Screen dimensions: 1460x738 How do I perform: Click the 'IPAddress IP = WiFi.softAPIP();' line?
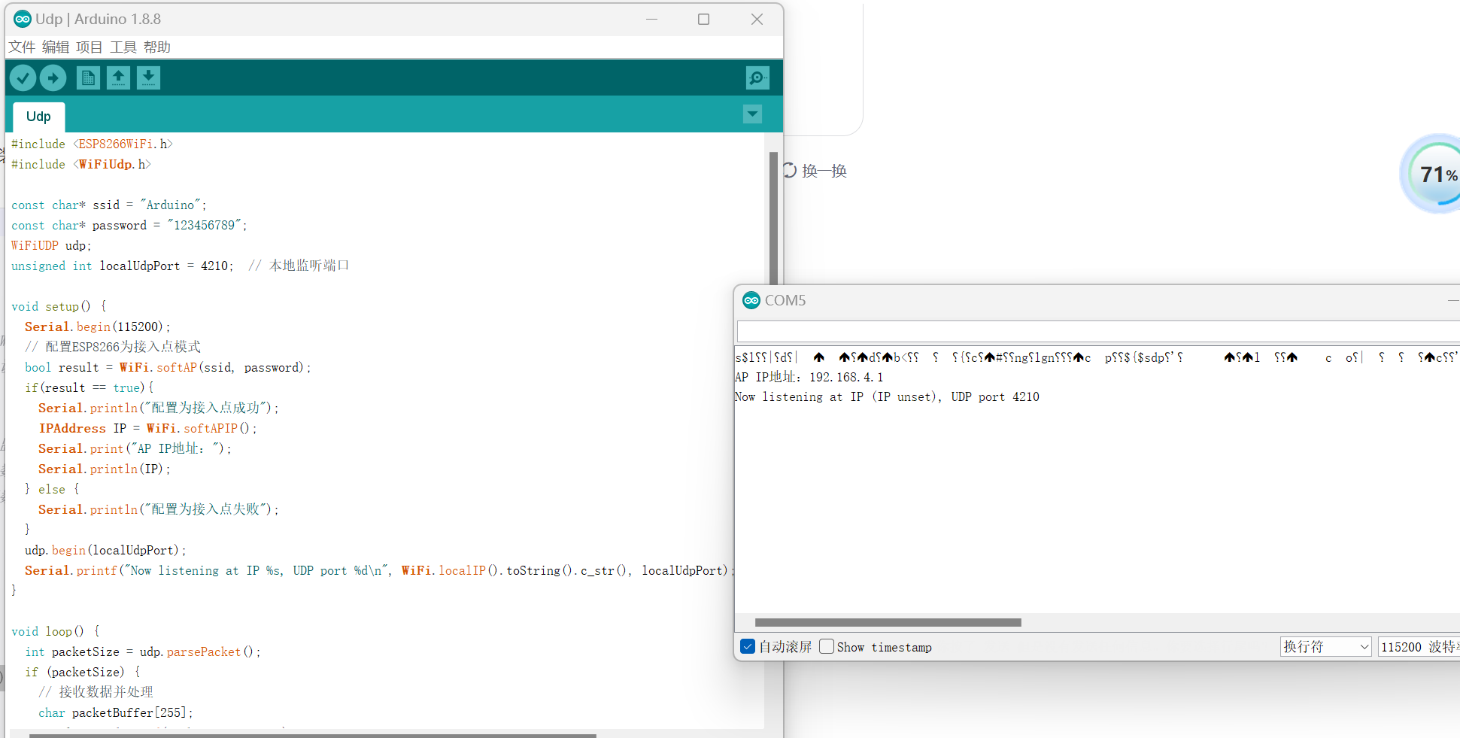tap(147, 428)
